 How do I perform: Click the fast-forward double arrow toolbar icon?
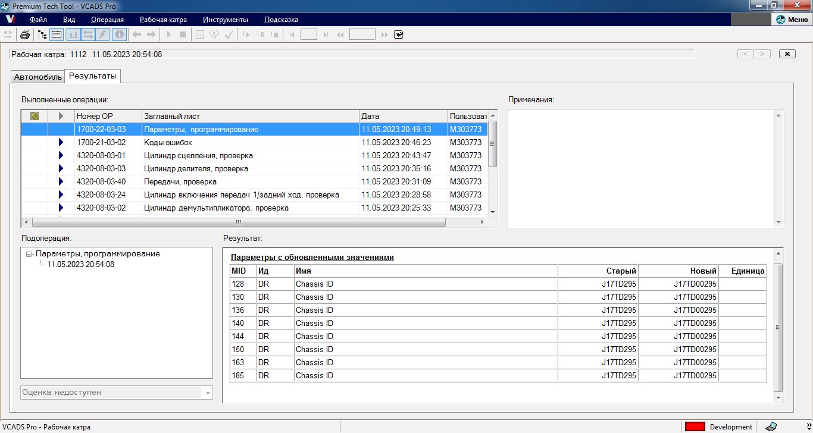tap(384, 34)
